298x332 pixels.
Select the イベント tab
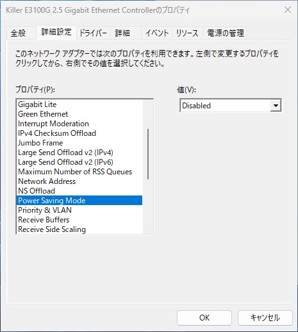coord(157,33)
